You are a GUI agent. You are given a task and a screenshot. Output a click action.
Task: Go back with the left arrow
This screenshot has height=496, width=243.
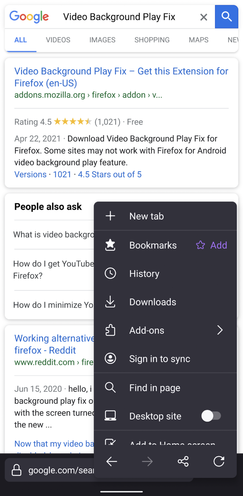coord(112,461)
